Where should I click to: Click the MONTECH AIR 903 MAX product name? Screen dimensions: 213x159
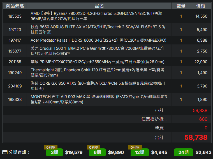click(99, 99)
